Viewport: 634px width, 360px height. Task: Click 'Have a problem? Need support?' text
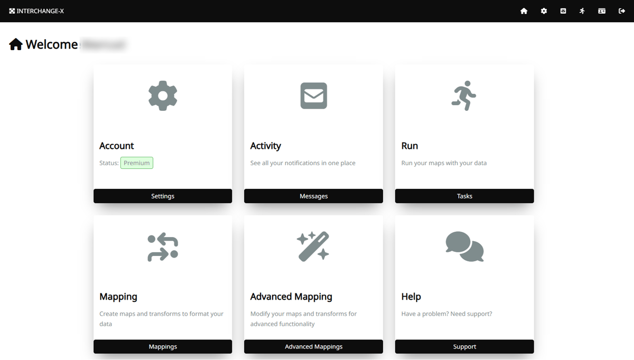click(446, 314)
